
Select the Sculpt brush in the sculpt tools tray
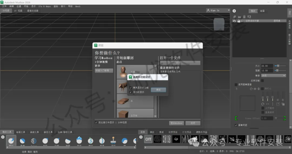tap(11, 141)
